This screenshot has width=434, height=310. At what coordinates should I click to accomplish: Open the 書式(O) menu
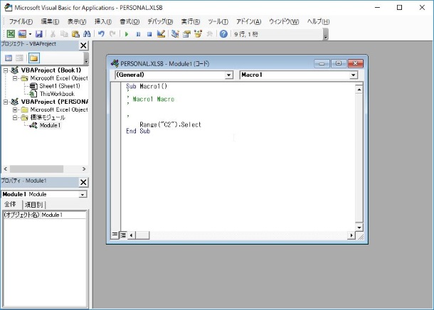coord(129,21)
